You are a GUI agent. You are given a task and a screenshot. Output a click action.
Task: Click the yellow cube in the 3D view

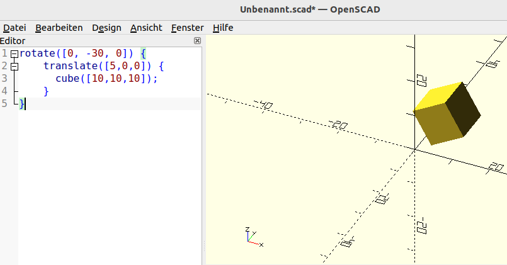point(447,114)
